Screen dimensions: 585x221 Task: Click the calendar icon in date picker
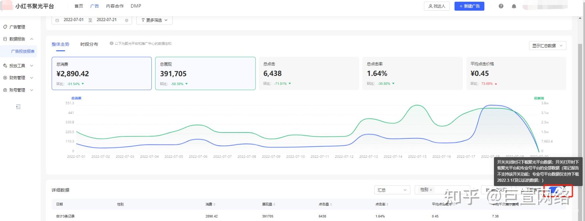57,20
